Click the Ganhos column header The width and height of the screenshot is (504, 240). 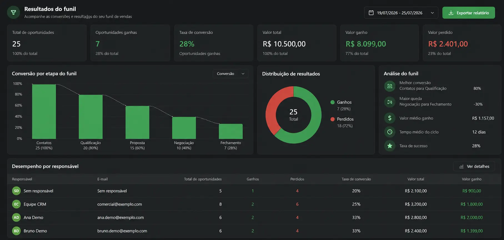[x=253, y=179]
